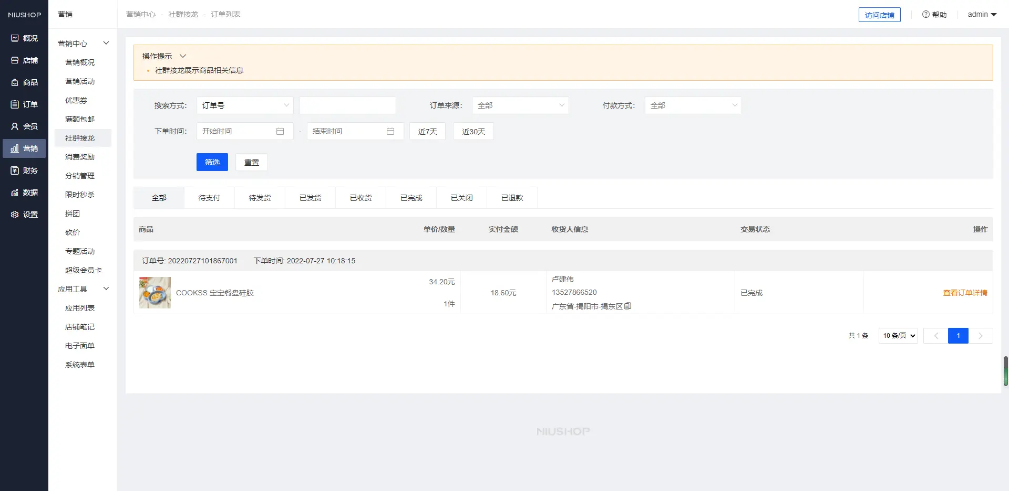Screen dimensions: 1009x491
Task: Select the 10 per page selector
Action: 898,336
